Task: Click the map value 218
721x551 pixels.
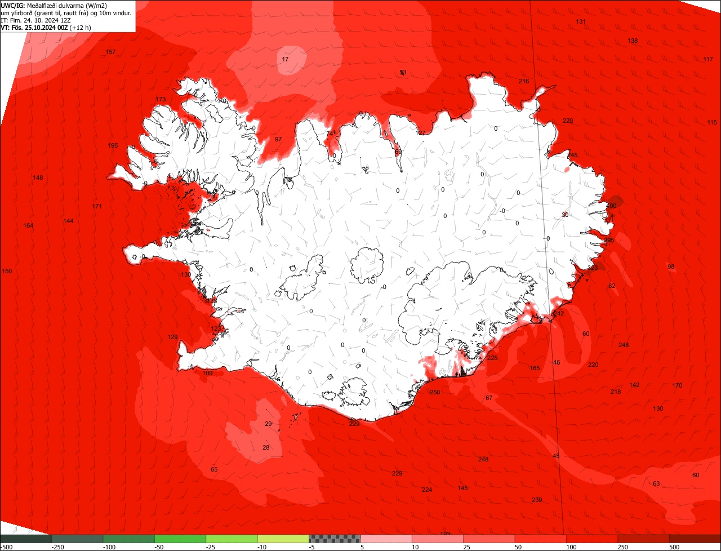Action: coord(616,392)
